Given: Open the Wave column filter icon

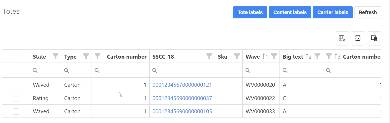Looking at the screenshot, I should point(274,56).
